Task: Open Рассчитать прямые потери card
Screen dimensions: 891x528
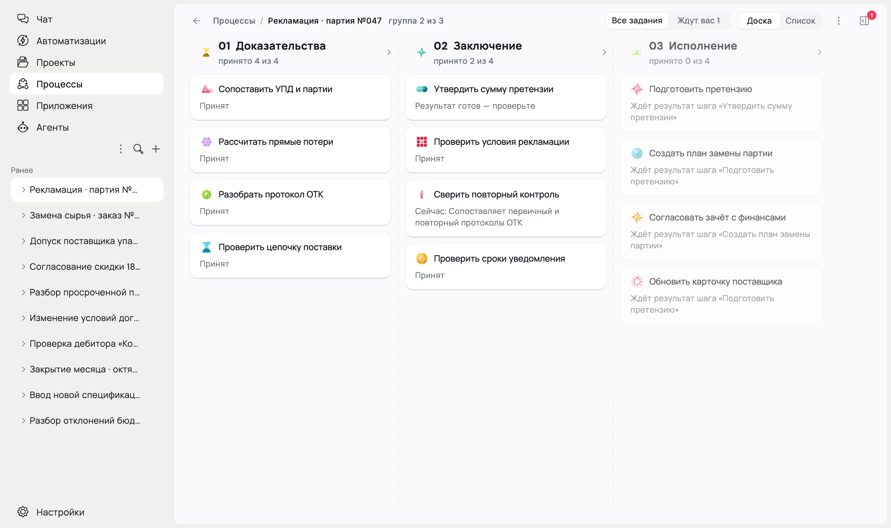Action: click(291, 150)
